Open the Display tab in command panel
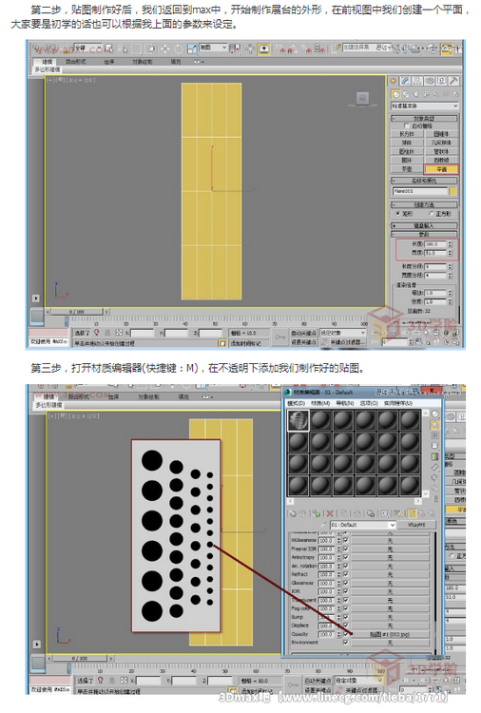The width and height of the screenshot is (481, 713). pyautogui.click(x=441, y=81)
